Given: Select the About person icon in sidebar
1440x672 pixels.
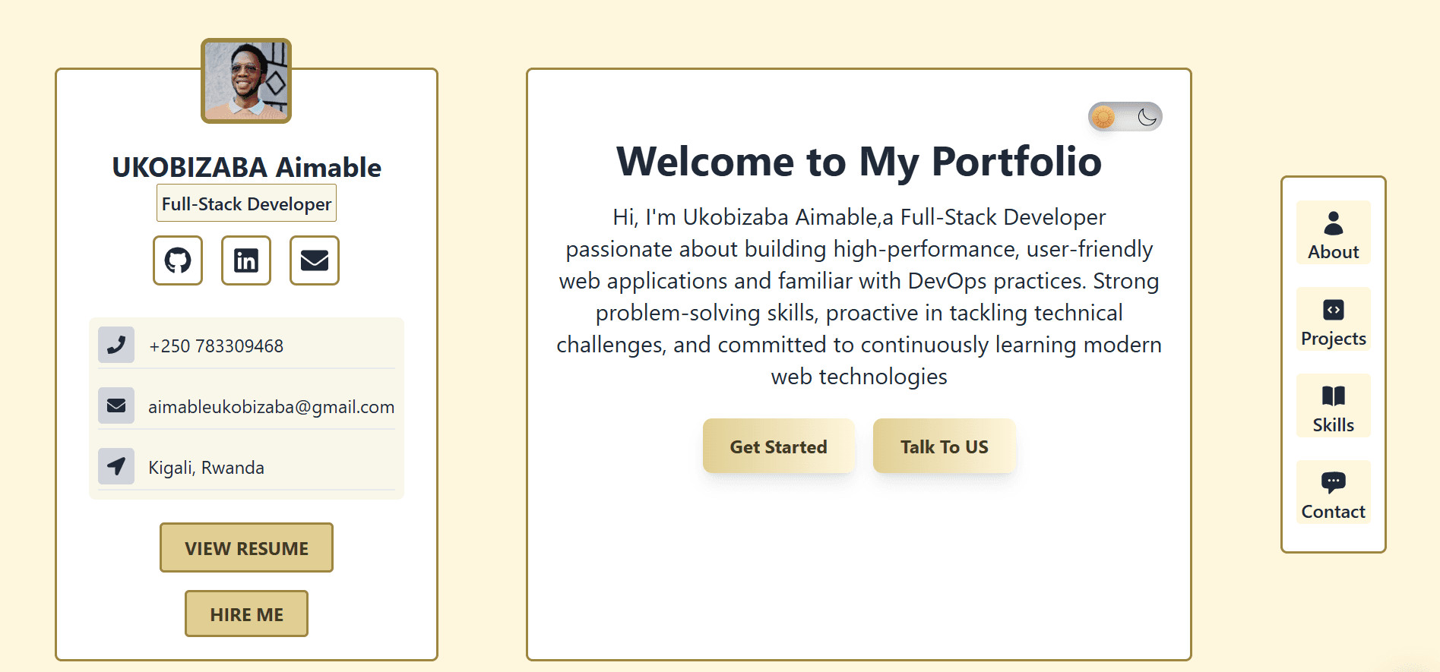Looking at the screenshot, I should tap(1333, 223).
